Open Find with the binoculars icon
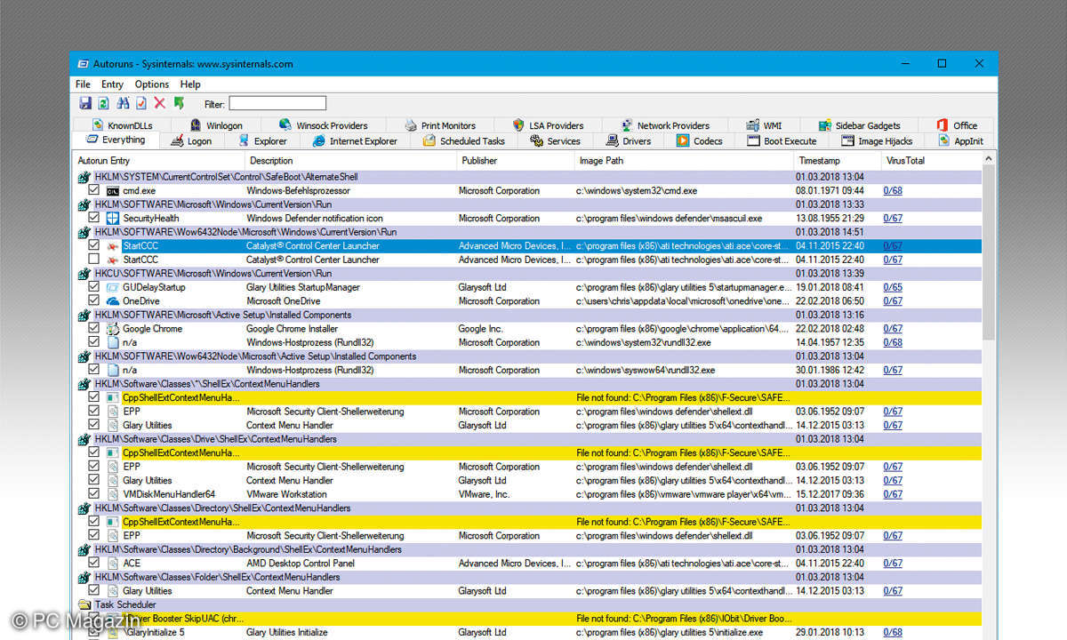This screenshot has width=1067, height=640. click(124, 103)
